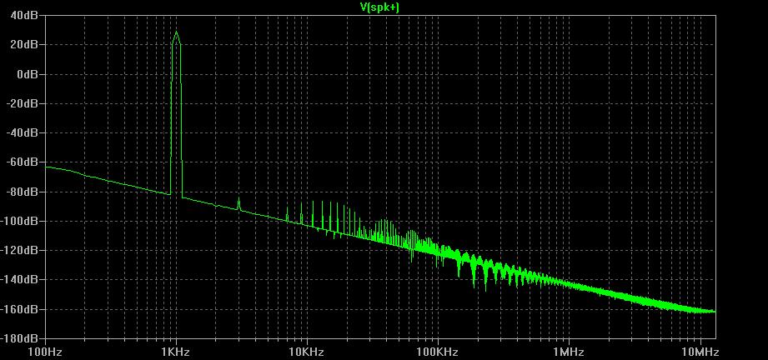Click the 0dB vertical axis label
Viewport: 768px width, 360px height.
29,74
